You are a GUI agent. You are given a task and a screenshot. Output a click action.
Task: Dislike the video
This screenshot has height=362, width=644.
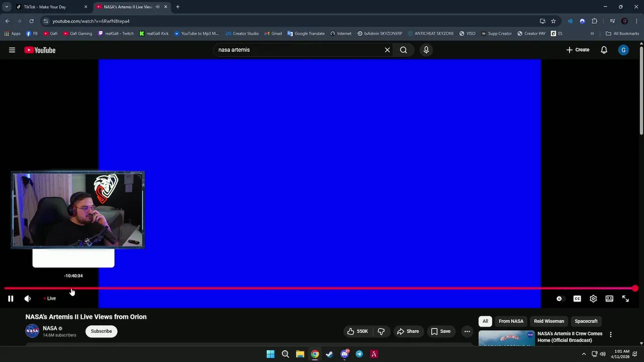pyautogui.click(x=381, y=331)
